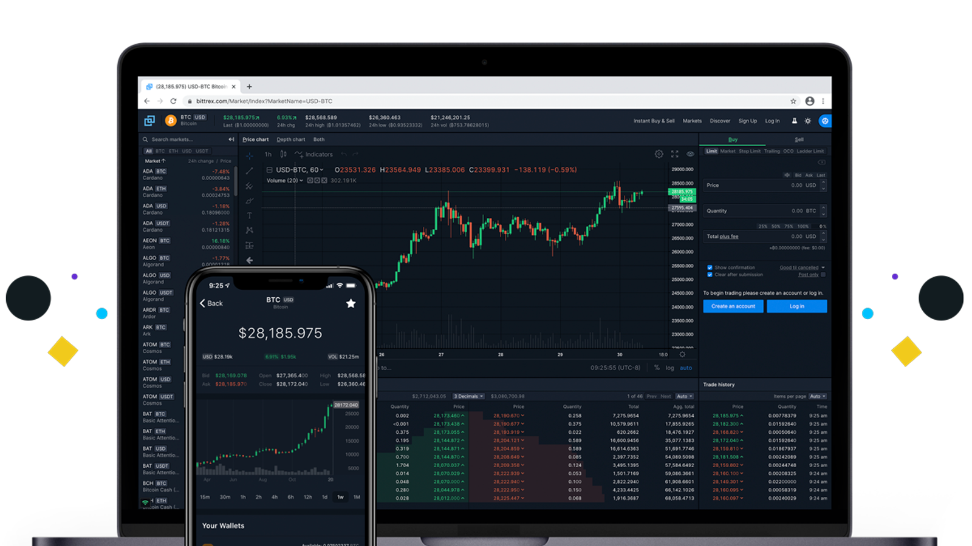Toggle percent scale on the chart

(x=656, y=368)
